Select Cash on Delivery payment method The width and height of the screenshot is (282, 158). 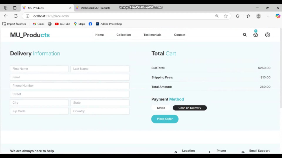190,108
